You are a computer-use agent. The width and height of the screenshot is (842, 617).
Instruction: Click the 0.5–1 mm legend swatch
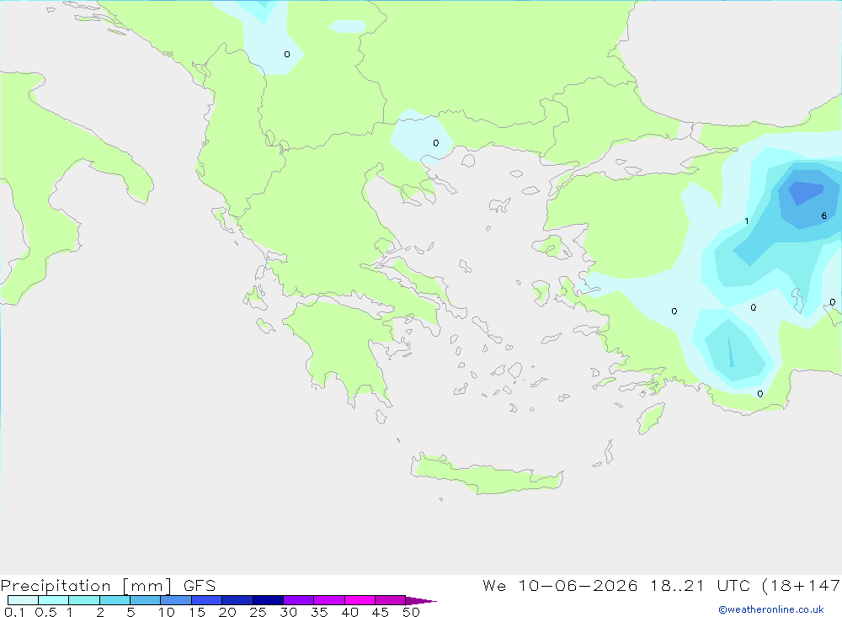click(x=54, y=600)
